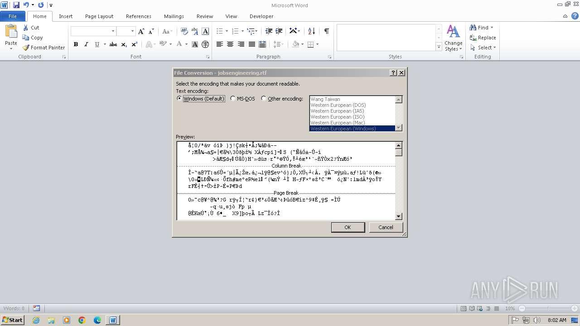Click the Bold formatting icon
This screenshot has height=326, width=580.
76,44
